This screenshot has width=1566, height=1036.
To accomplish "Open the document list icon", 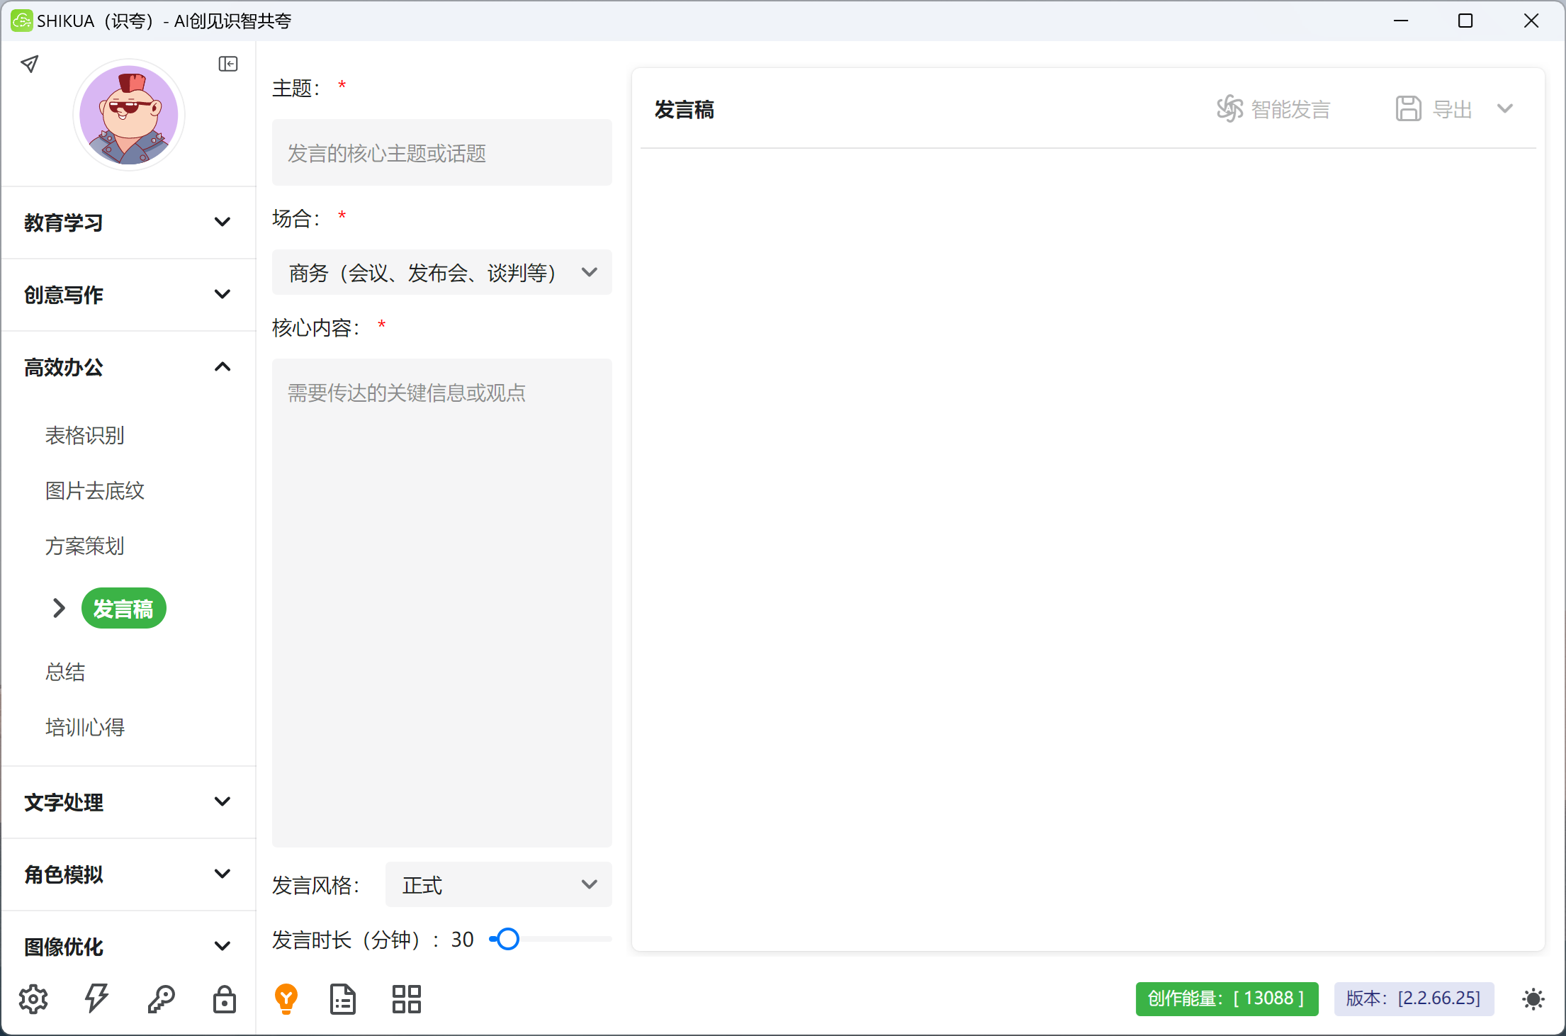I will click(343, 999).
